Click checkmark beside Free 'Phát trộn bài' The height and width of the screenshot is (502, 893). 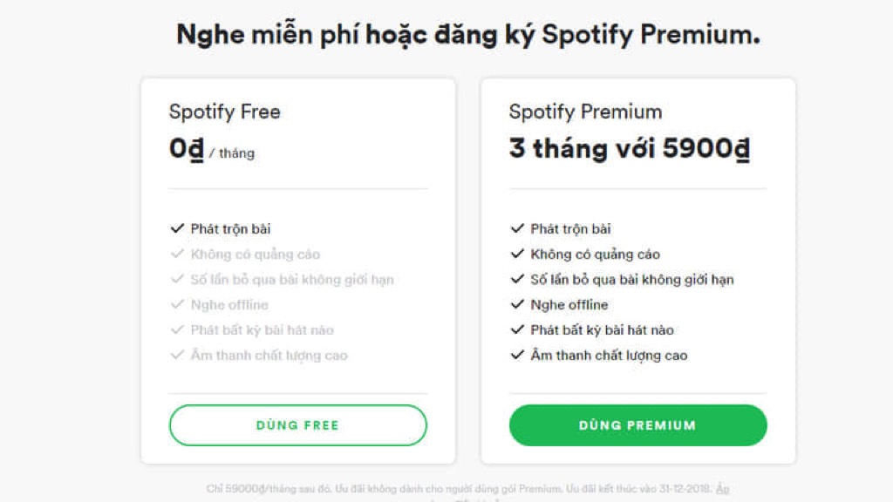(177, 229)
